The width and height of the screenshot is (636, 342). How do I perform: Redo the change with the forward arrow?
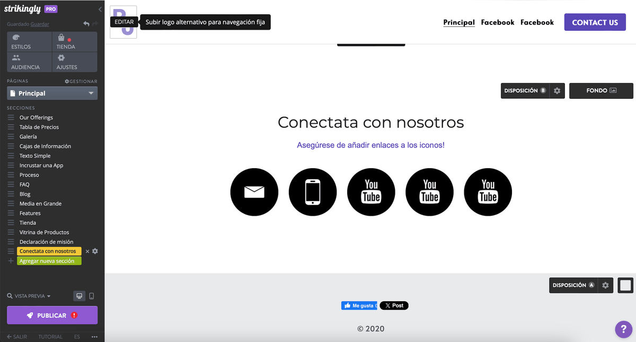point(95,24)
